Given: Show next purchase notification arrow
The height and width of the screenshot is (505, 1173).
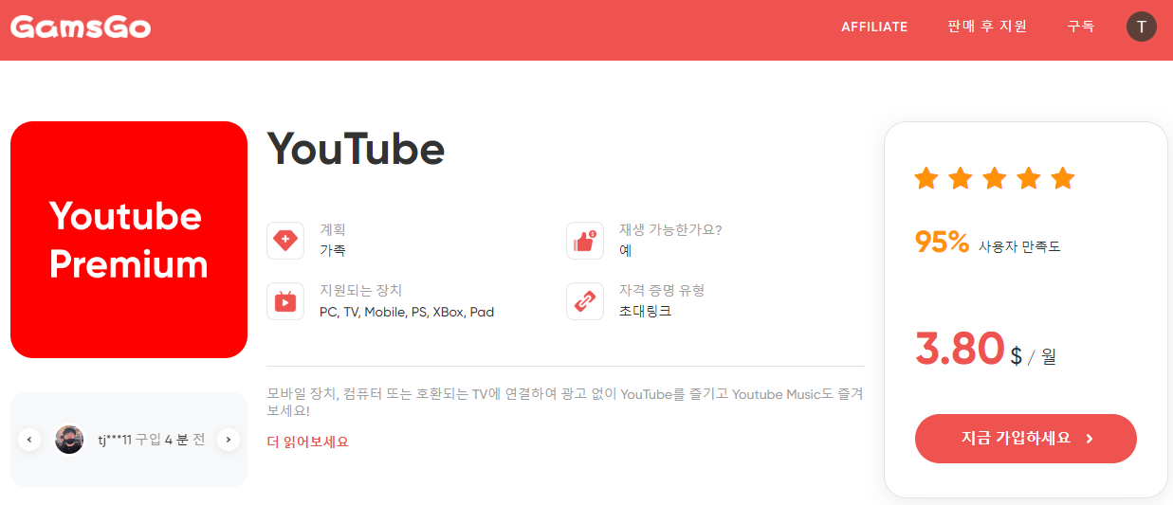Looking at the screenshot, I should pyautogui.click(x=229, y=440).
